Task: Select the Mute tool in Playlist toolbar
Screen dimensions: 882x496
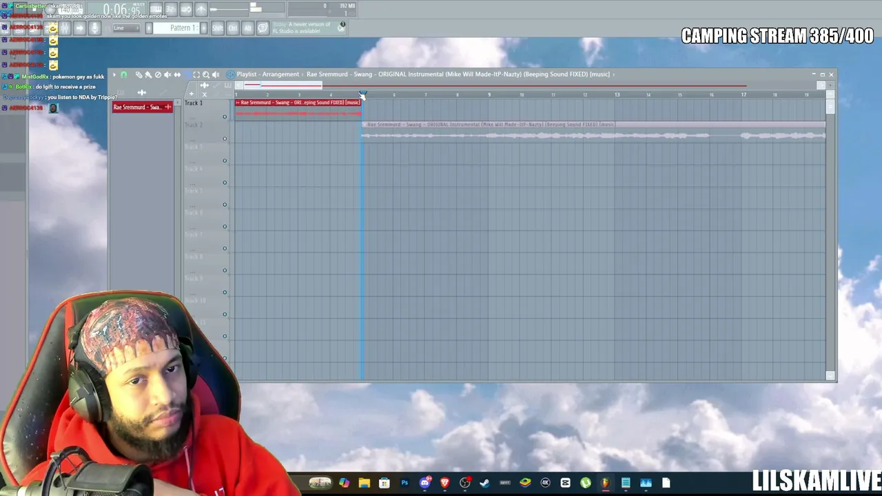Action: (x=167, y=74)
